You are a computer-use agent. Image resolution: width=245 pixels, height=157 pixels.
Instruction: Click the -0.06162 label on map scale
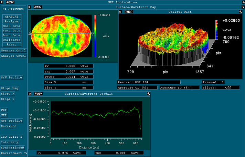104,57
